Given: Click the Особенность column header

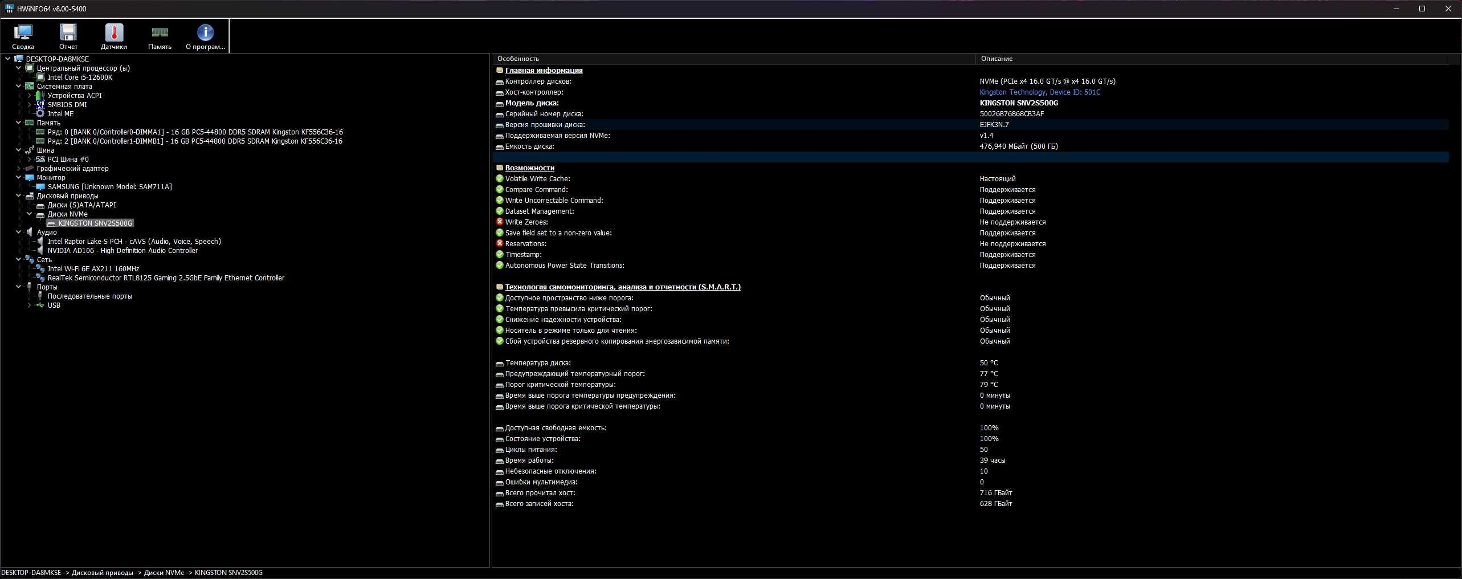Looking at the screenshot, I should pos(734,59).
